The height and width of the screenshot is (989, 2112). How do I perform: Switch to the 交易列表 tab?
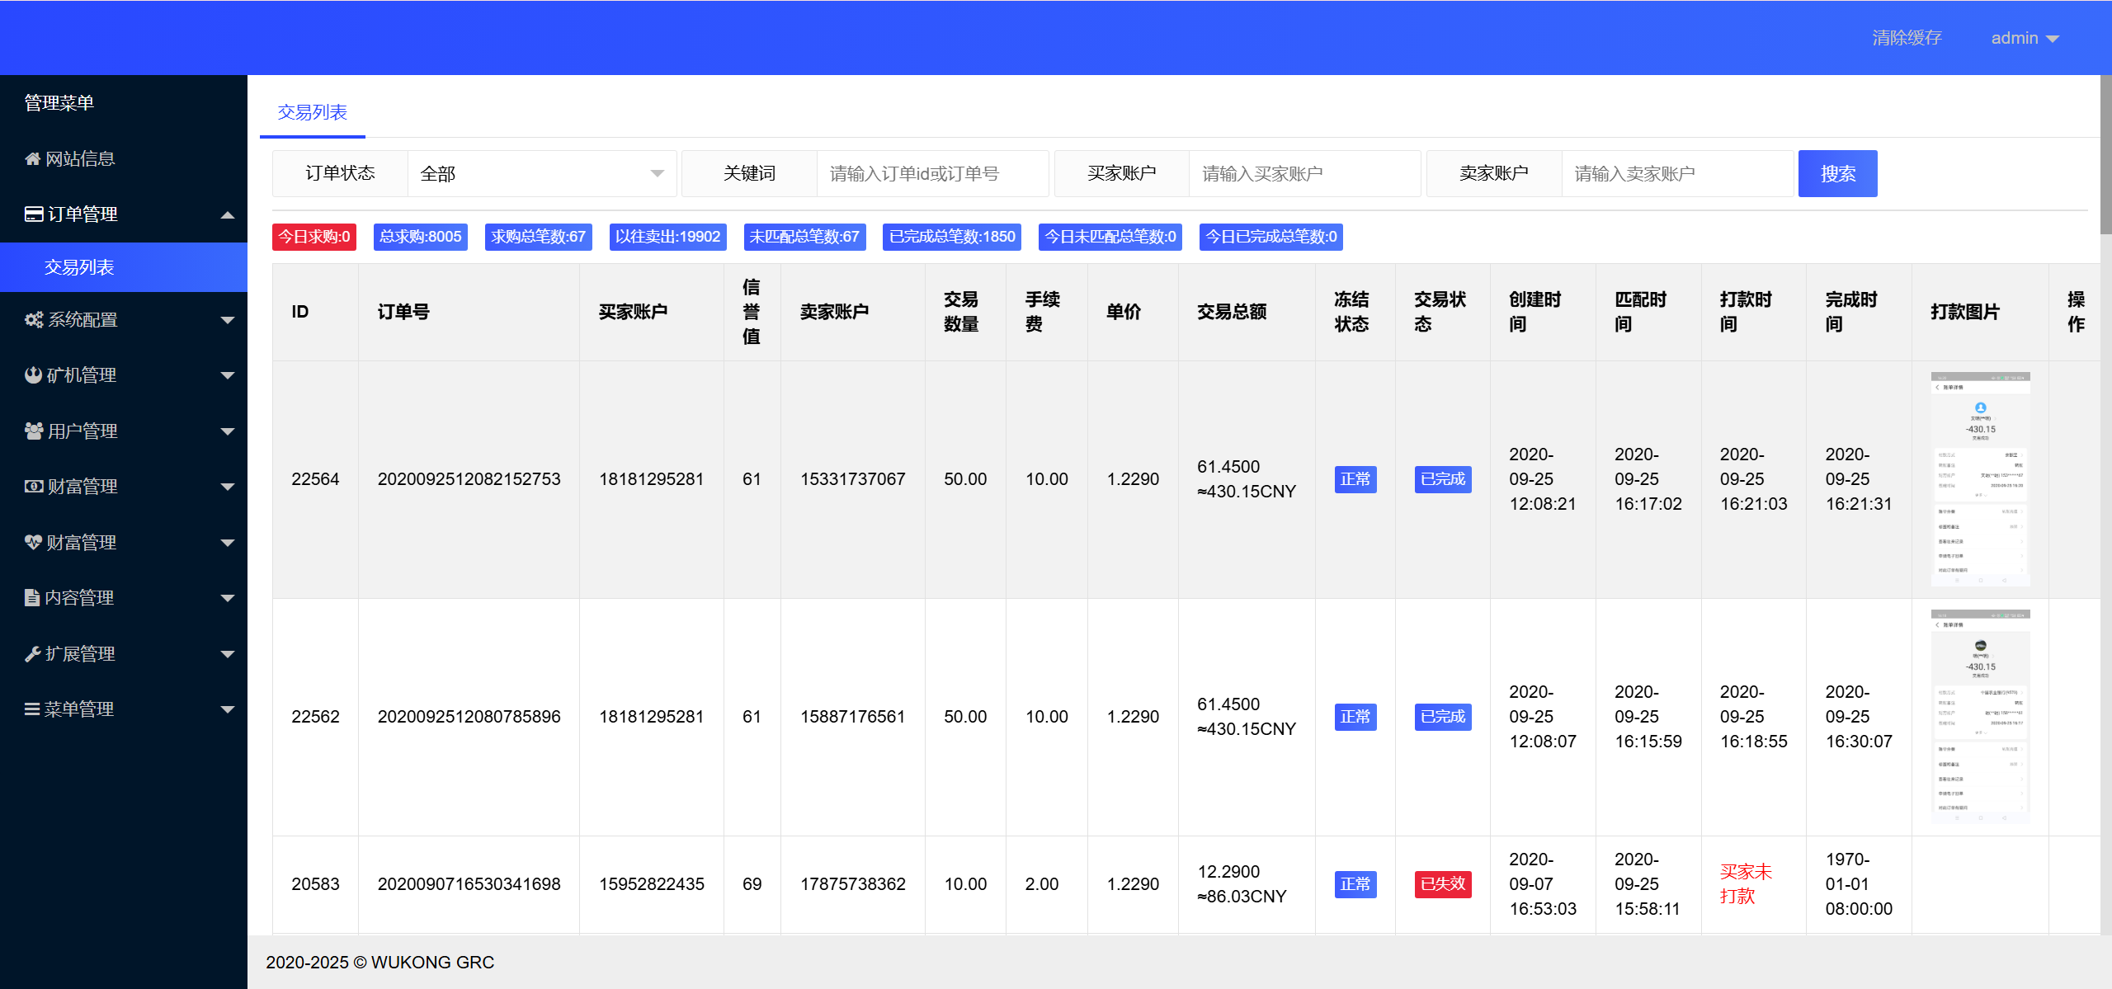point(312,113)
